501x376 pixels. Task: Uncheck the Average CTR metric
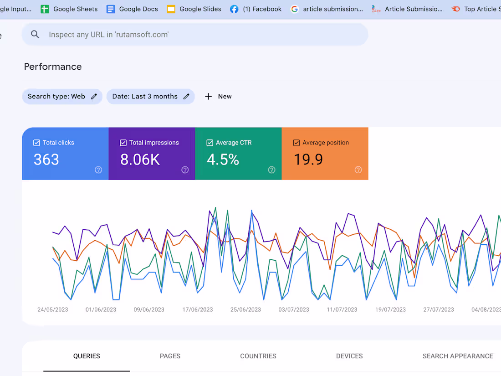click(x=210, y=143)
